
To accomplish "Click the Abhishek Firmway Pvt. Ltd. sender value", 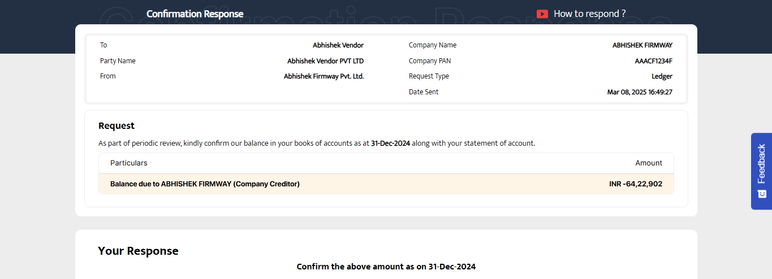I will coord(324,76).
